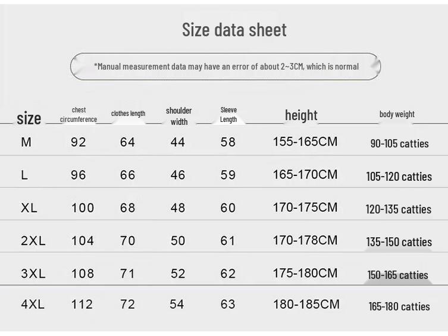This screenshot has width=448, height=336.
Task: Select the "clothes length" column header
Action: click(x=128, y=114)
